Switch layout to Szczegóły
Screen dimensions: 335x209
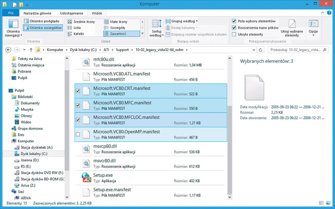[115, 28]
